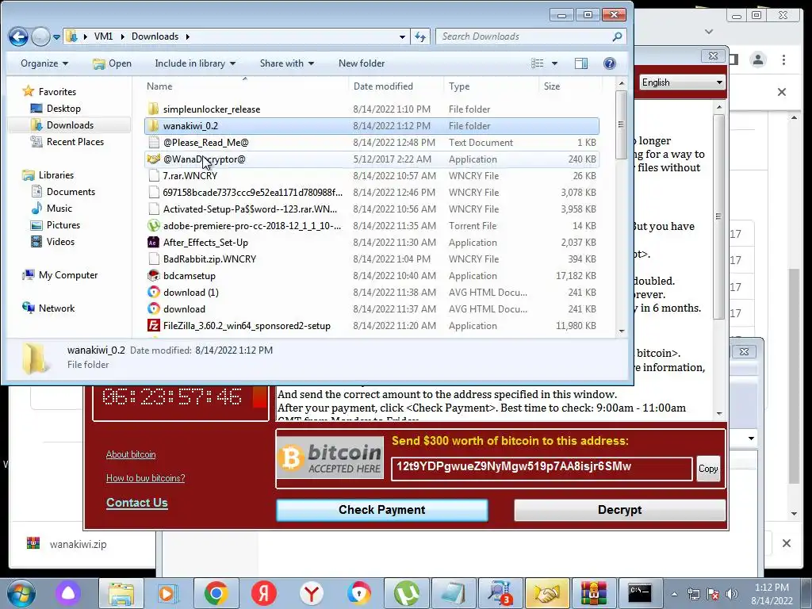
Task: Open the Include in library dropdown
Action: coord(195,63)
